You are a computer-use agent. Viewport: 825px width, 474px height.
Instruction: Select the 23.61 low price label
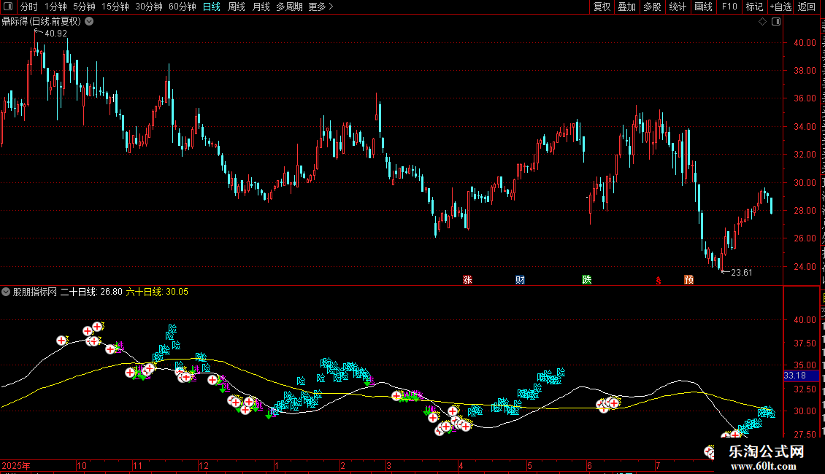coord(741,272)
